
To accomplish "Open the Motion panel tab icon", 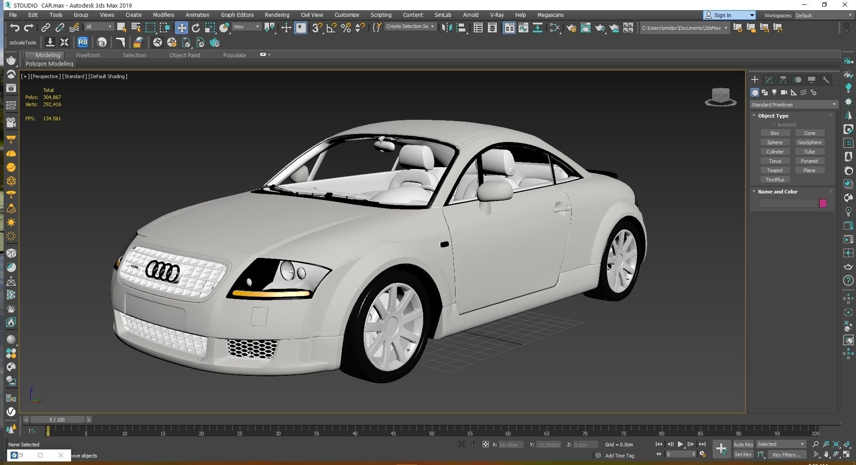I will (797, 79).
